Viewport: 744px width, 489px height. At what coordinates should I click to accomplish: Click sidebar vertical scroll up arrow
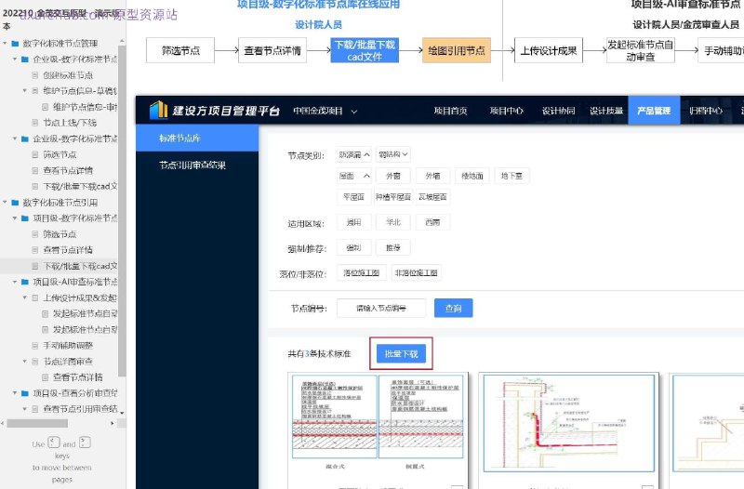[122, 41]
